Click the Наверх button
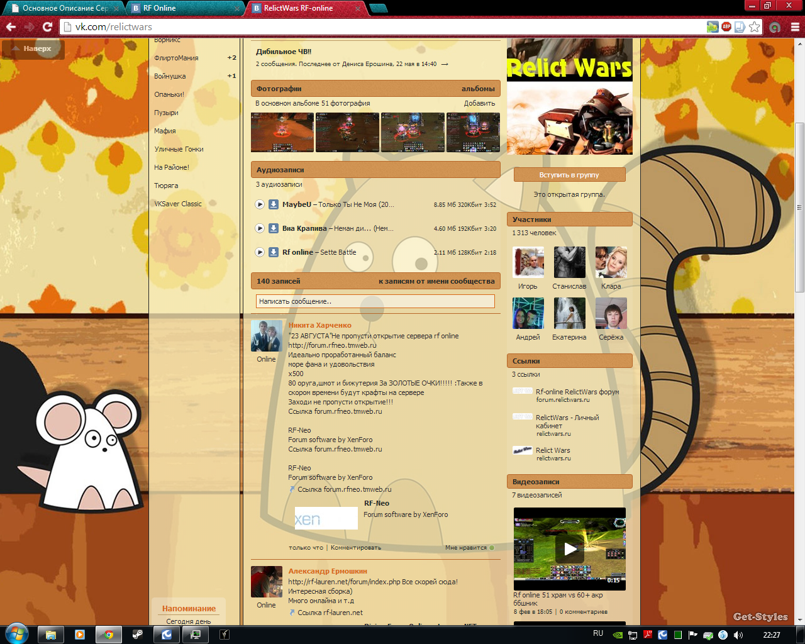The width and height of the screenshot is (805, 644). [33, 48]
